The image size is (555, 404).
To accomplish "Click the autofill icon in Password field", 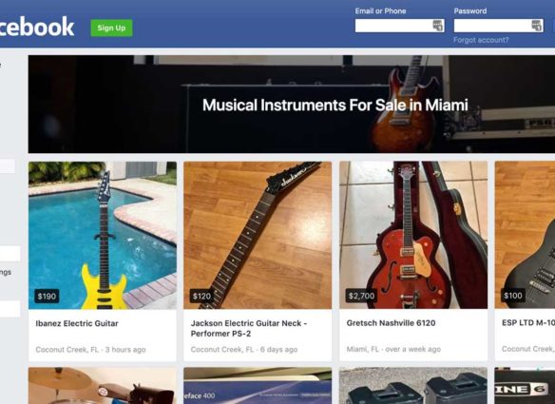I will point(537,26).
